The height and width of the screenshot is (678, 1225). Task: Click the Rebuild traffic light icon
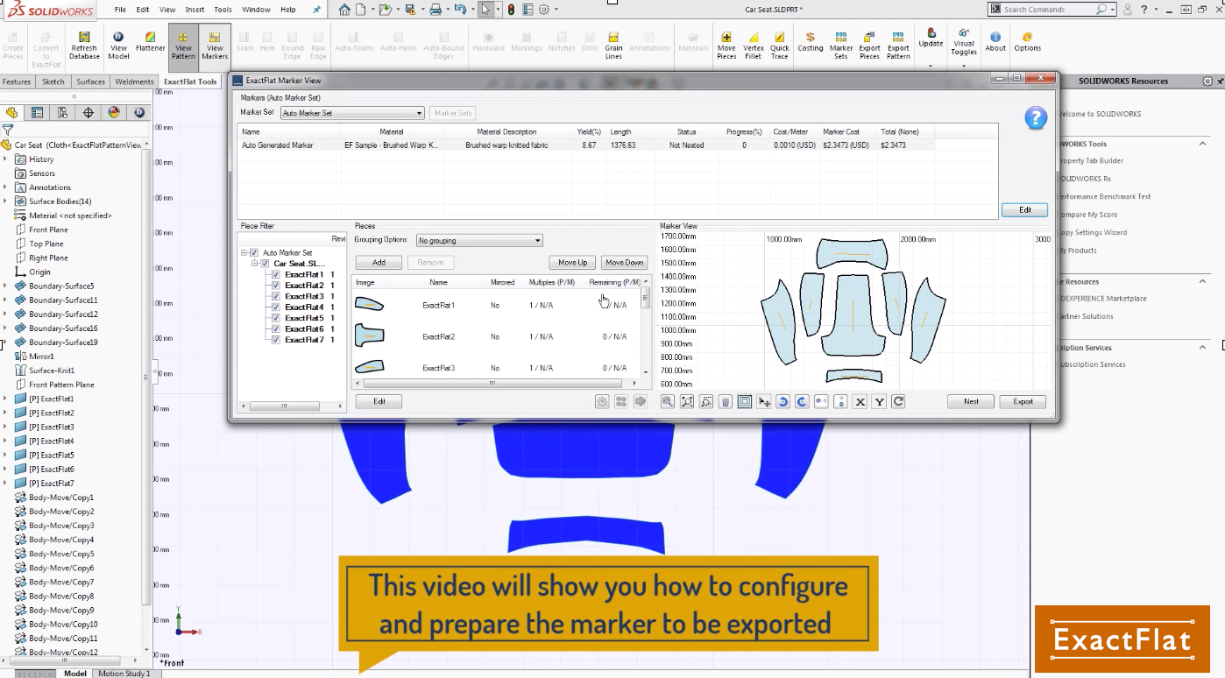(x=512, y=10)
